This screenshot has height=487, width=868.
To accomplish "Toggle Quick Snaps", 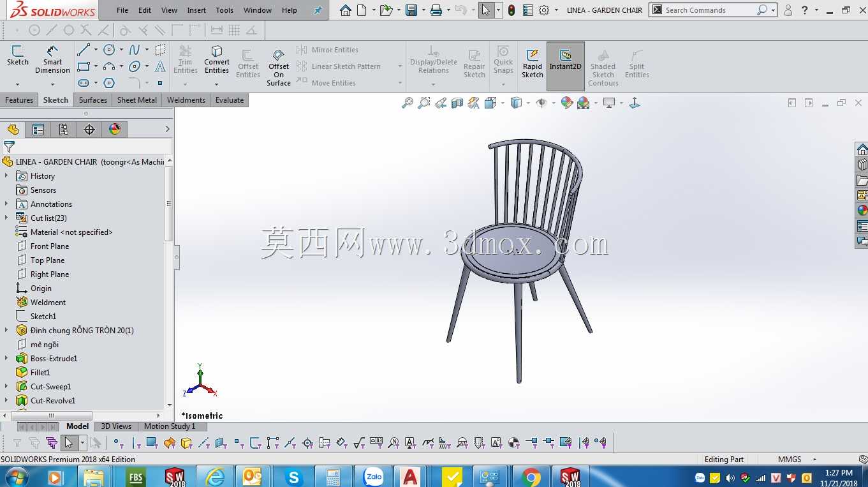I will (503, 61).
